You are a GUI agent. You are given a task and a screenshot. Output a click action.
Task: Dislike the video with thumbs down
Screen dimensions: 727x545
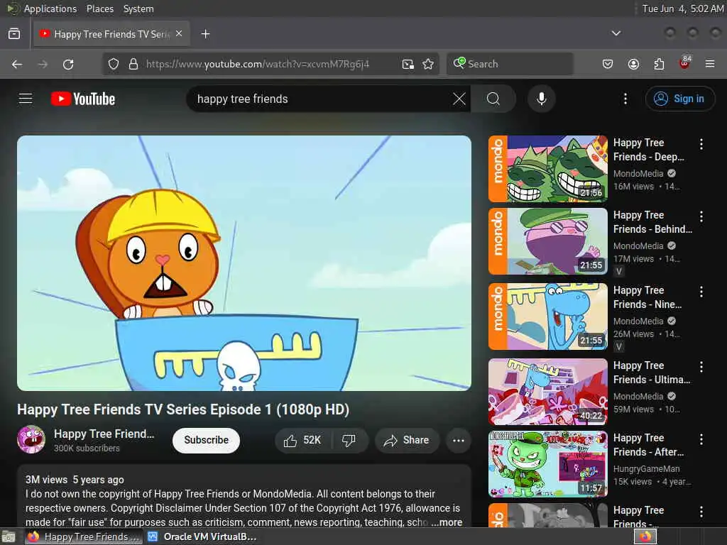pyautogui.click(x=349, y=440)
